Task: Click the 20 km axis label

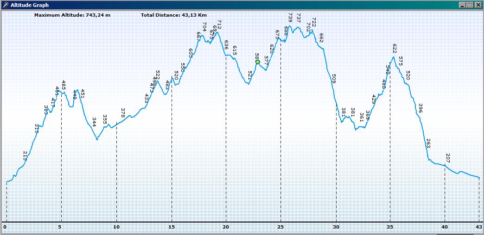Action: (226, 227)
